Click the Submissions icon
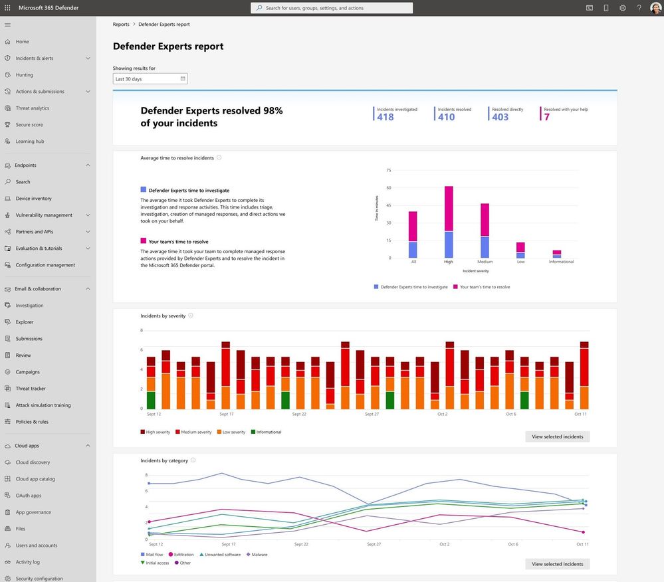 [7, 338]
